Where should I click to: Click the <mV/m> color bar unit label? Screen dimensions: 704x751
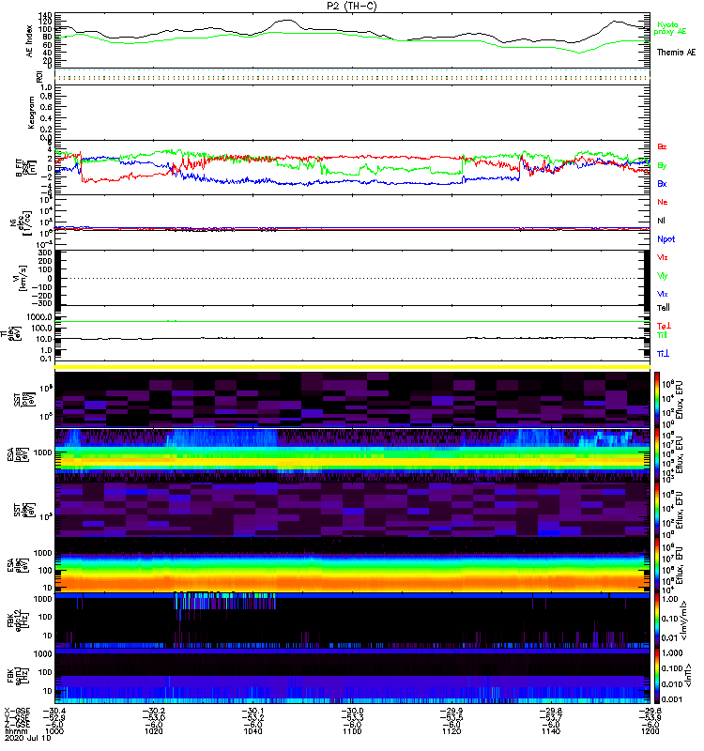click(685, 621)
